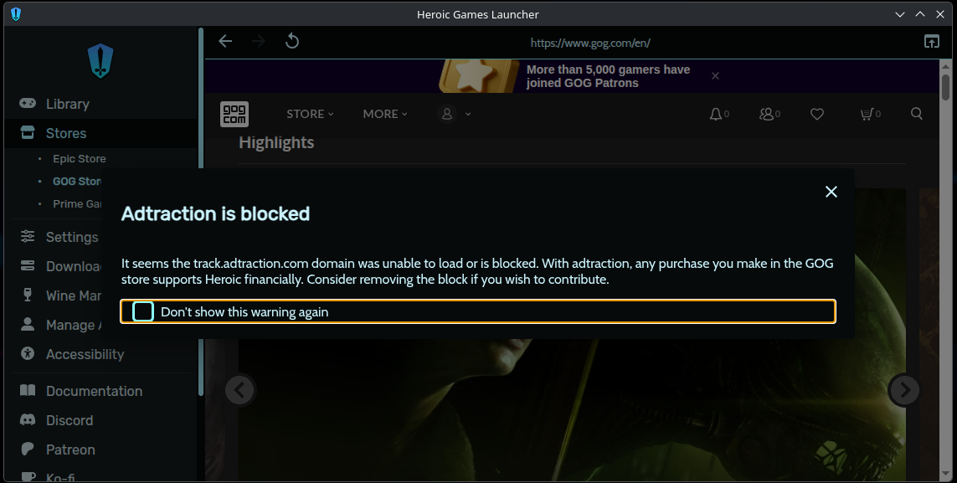Open store page in external browser icon
The height and width of the screenshot is (483, 957).
[x=931, y=41]
